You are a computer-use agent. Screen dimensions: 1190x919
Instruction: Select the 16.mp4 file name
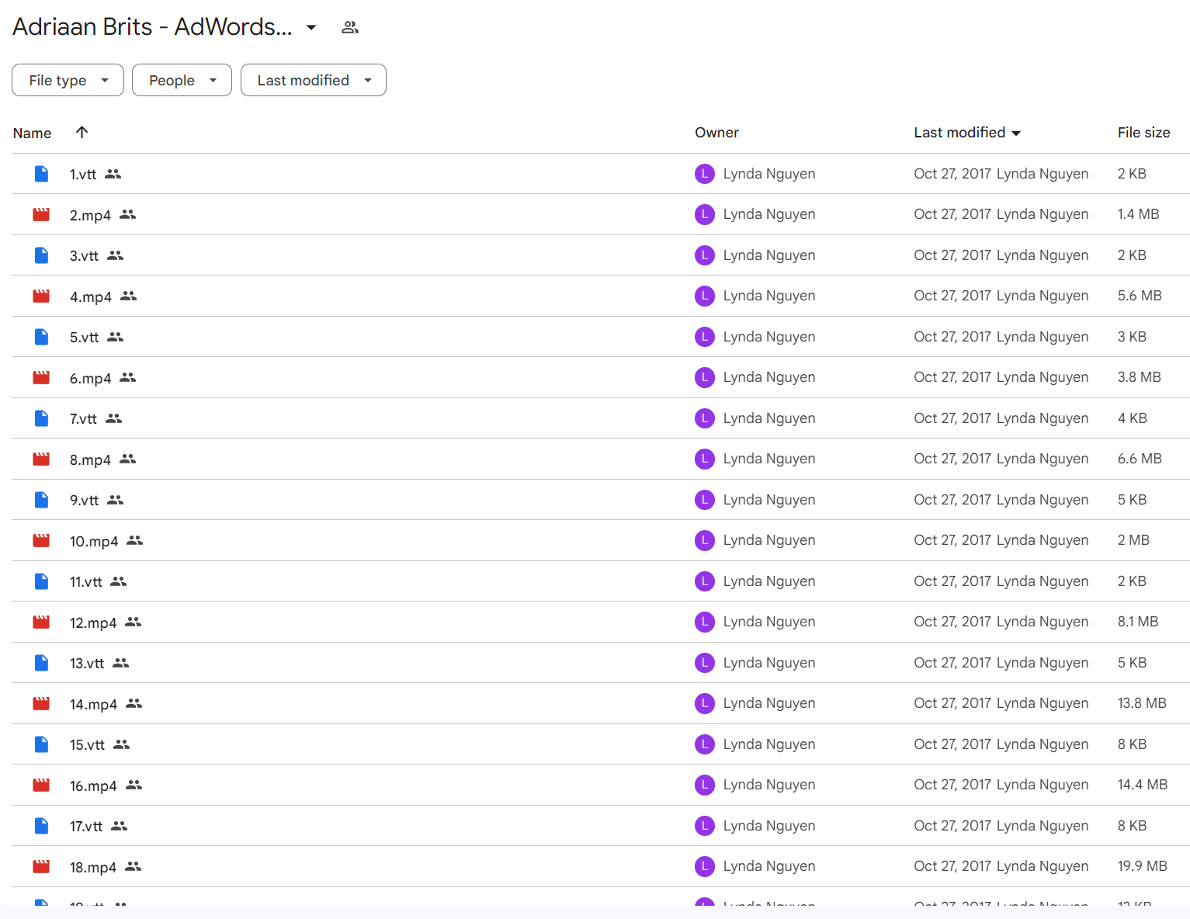(93, 786)
